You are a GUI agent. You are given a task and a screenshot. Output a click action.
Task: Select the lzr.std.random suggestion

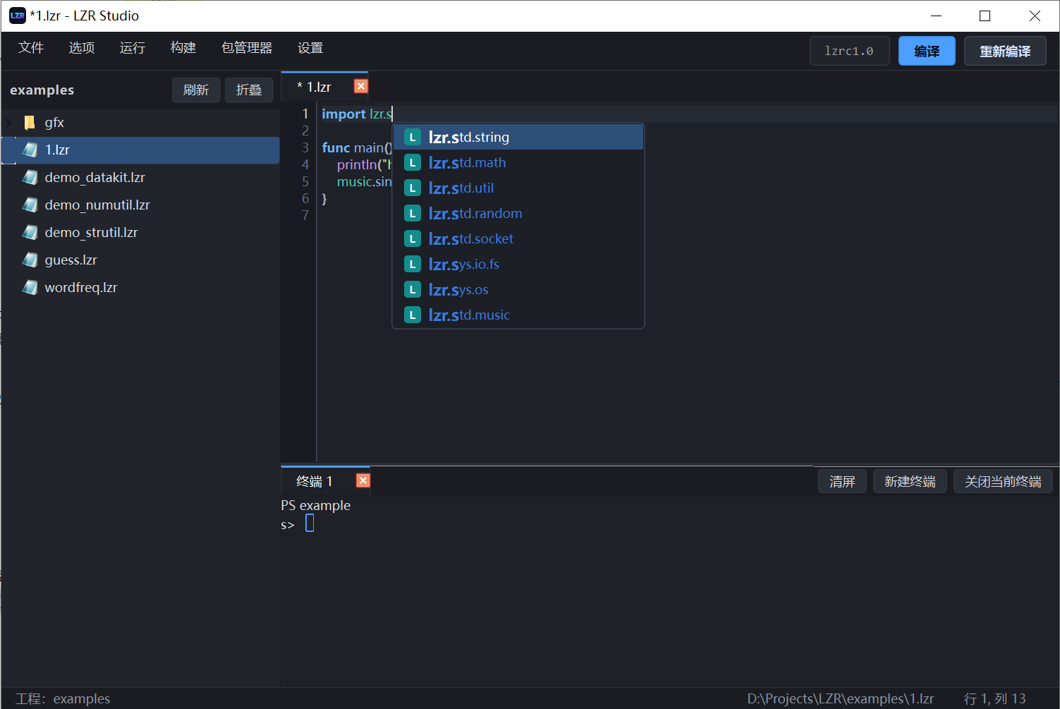[518, 214]
